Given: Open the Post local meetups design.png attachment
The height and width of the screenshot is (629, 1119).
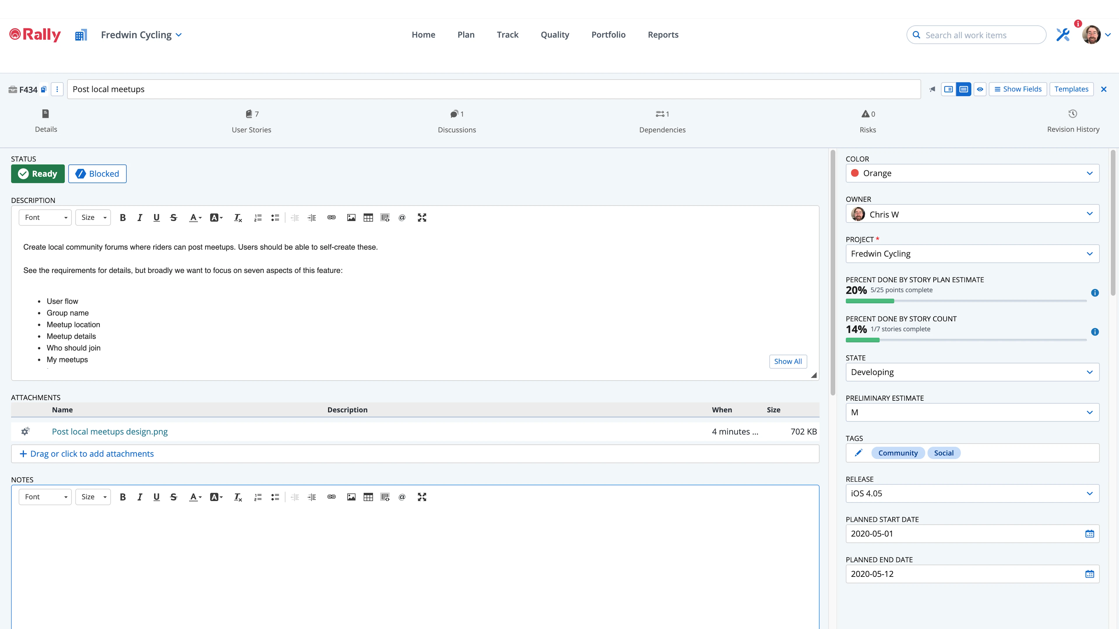Looking at the screenshot, I should (109, 432).
